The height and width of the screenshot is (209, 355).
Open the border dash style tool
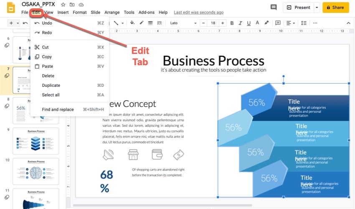160,23
